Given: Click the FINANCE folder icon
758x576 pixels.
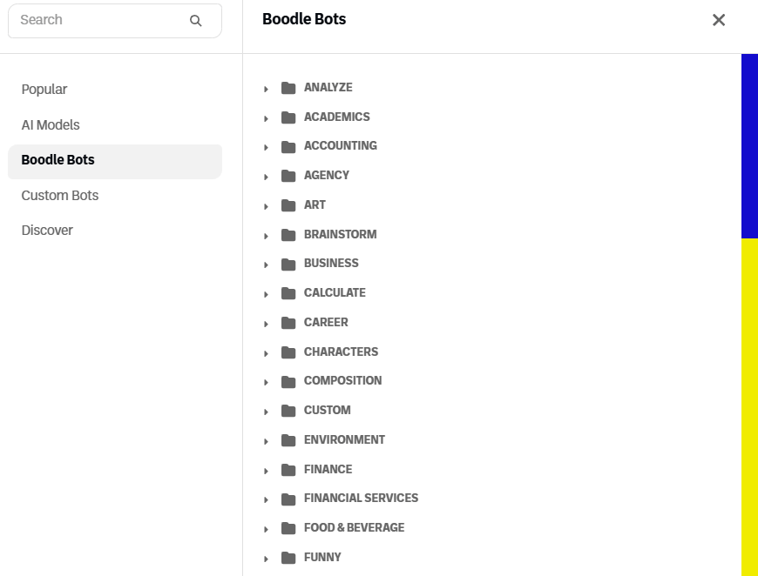Looking at the screenshot, I should coord(288,470).
